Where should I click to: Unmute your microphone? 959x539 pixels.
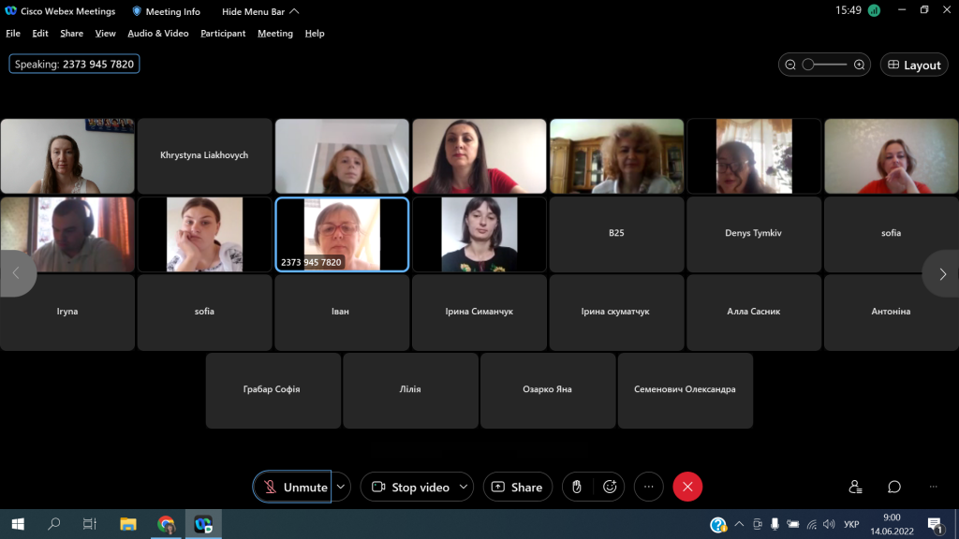(292, 487)
